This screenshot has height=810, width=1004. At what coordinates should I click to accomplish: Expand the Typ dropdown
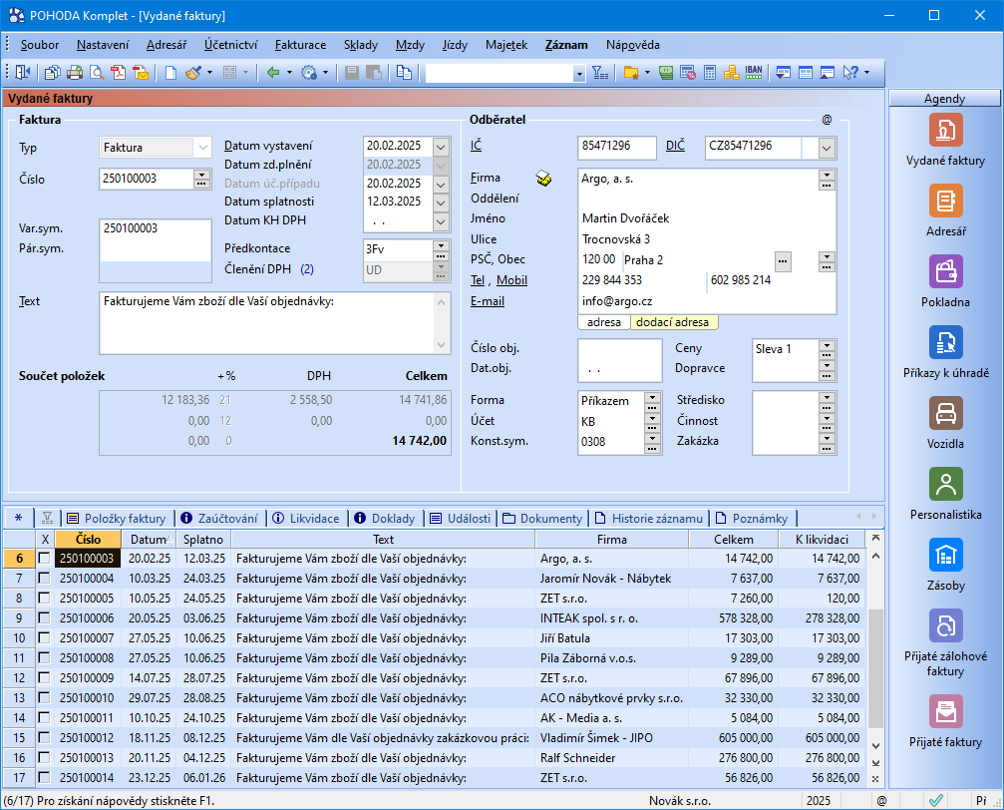pyautogui.click(x=202, y=148)
